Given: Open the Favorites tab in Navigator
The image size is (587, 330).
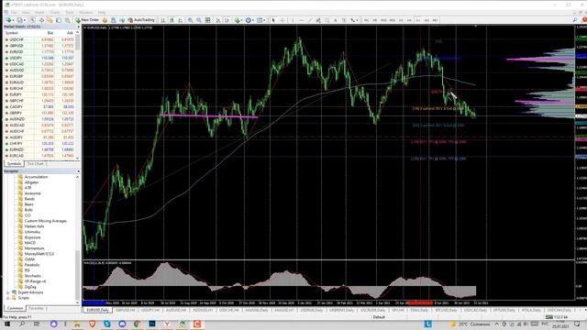Looking at the screenshot, I should coord(37,308).
